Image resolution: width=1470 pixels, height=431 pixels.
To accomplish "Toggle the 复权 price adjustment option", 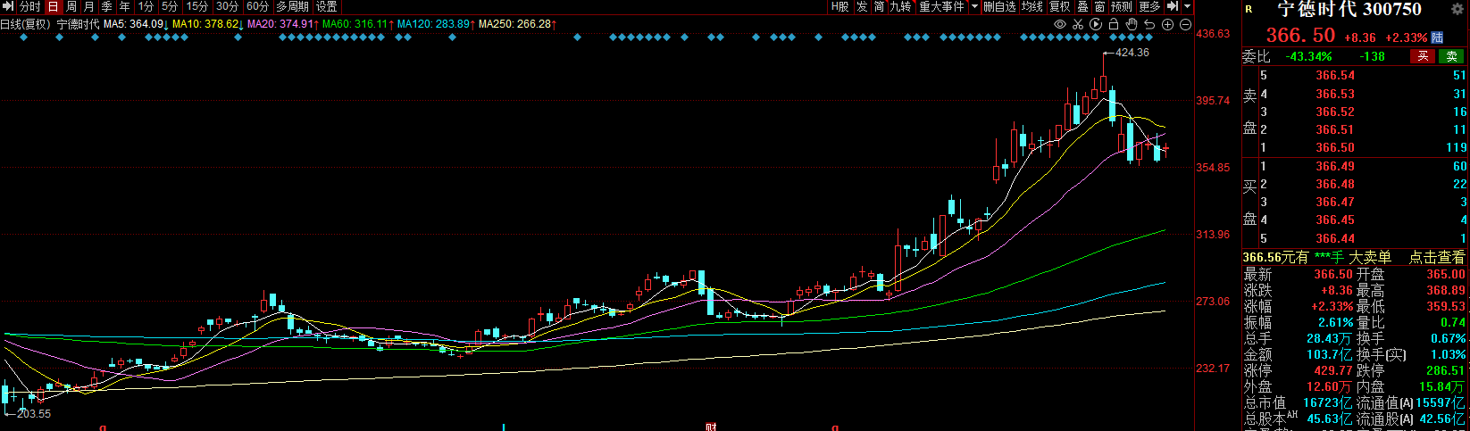I will pos(1059,6).
